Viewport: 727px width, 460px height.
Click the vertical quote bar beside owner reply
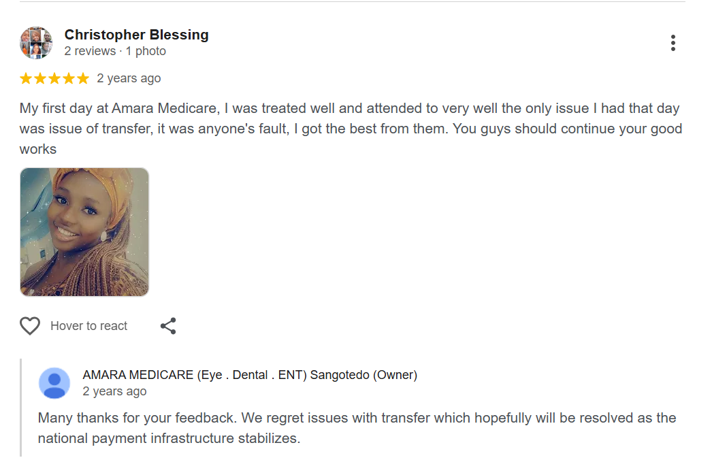pyautogui.click(x=21, y=407)
